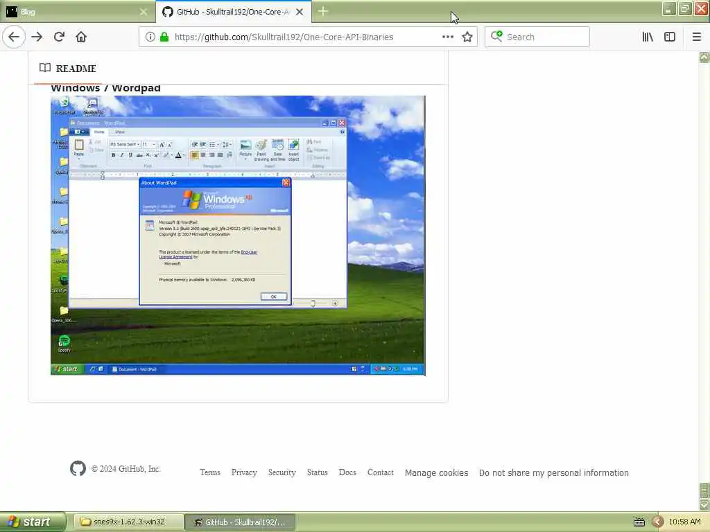Click the page scrollbar down arrow

tap(704, 504)
